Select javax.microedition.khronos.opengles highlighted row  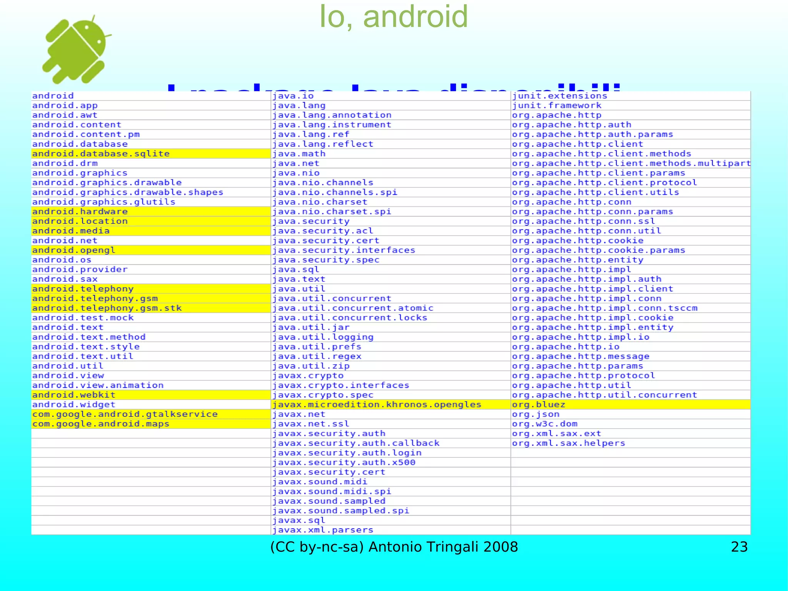[x=391, y=405]
